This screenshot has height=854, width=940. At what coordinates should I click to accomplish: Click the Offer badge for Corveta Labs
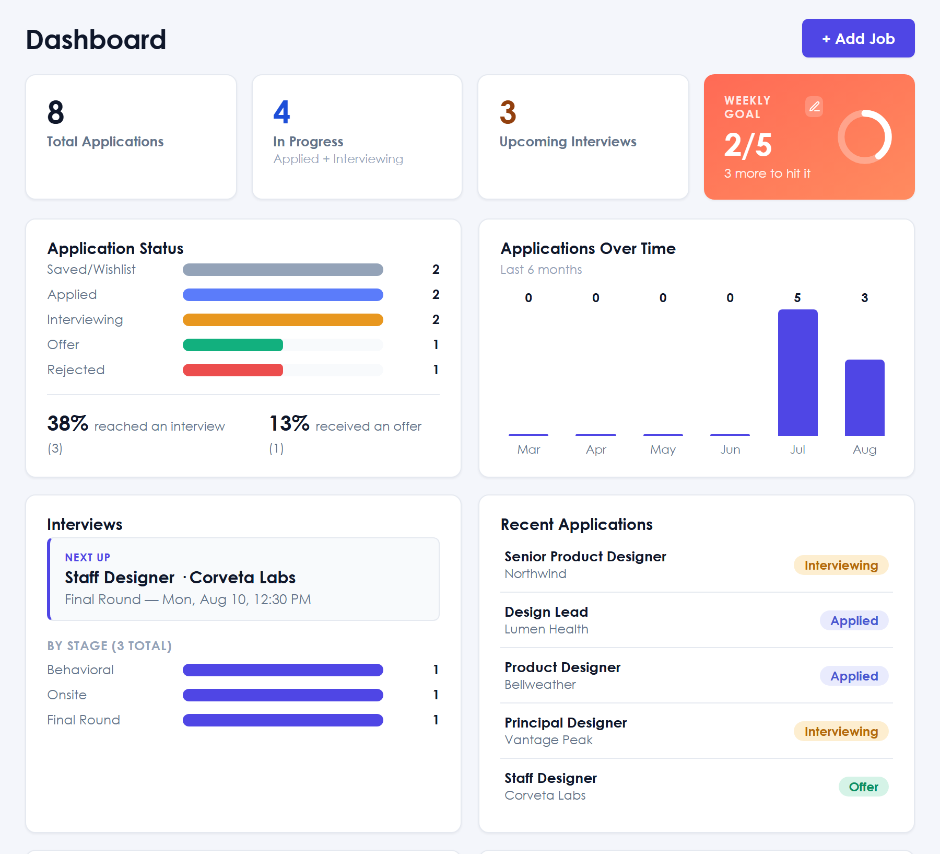click(863, 787)
